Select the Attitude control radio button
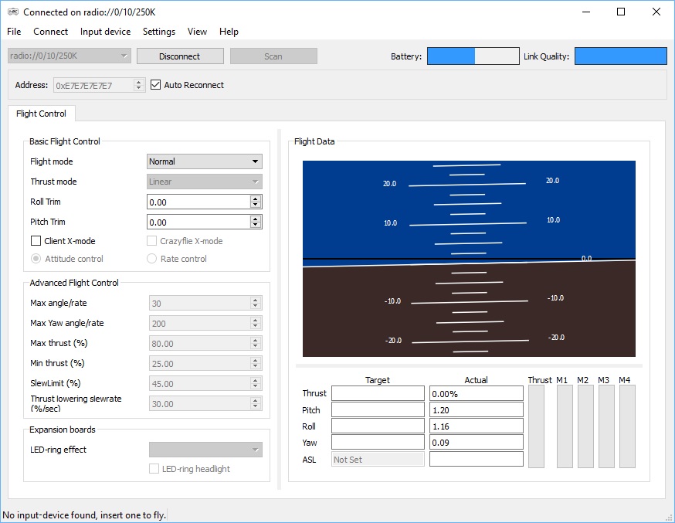The width and height of the screenshot is (675, 523). [36, 259]
